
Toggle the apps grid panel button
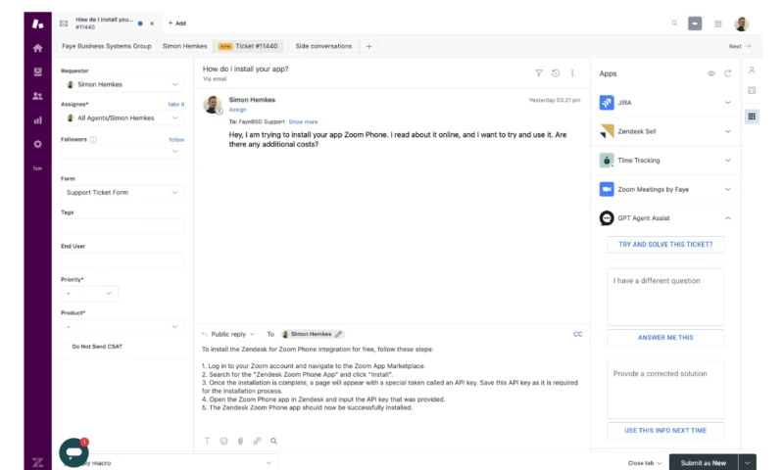tap(752, 116)
